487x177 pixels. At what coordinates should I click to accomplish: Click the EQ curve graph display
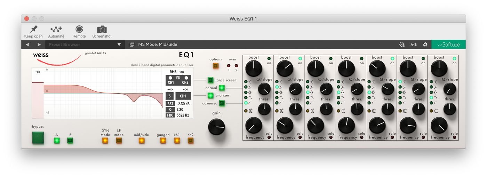[103, 93]
